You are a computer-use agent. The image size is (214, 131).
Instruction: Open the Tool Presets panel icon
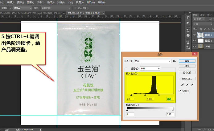(x=188, y=48)
